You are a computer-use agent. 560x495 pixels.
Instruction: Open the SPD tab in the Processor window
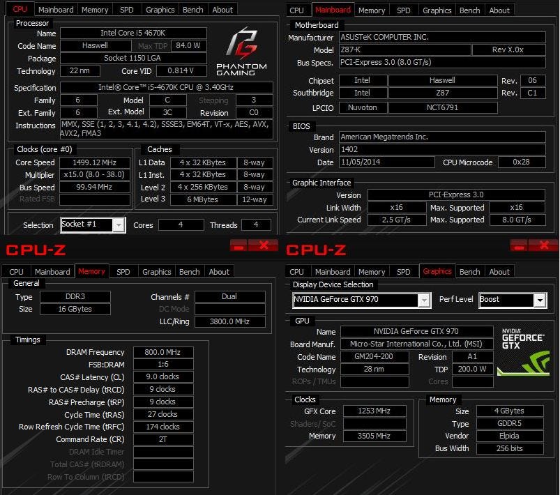click(x=126, y=10)
